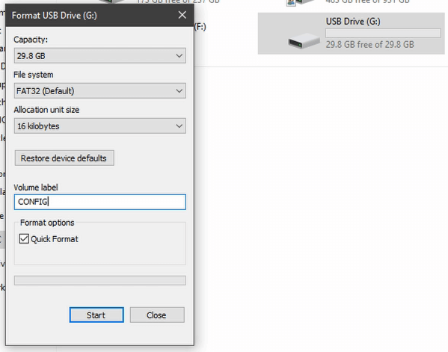Click Start to begin formatting
Image resolution: width=448 pixels, height=352 pixels.
(96, 315)
